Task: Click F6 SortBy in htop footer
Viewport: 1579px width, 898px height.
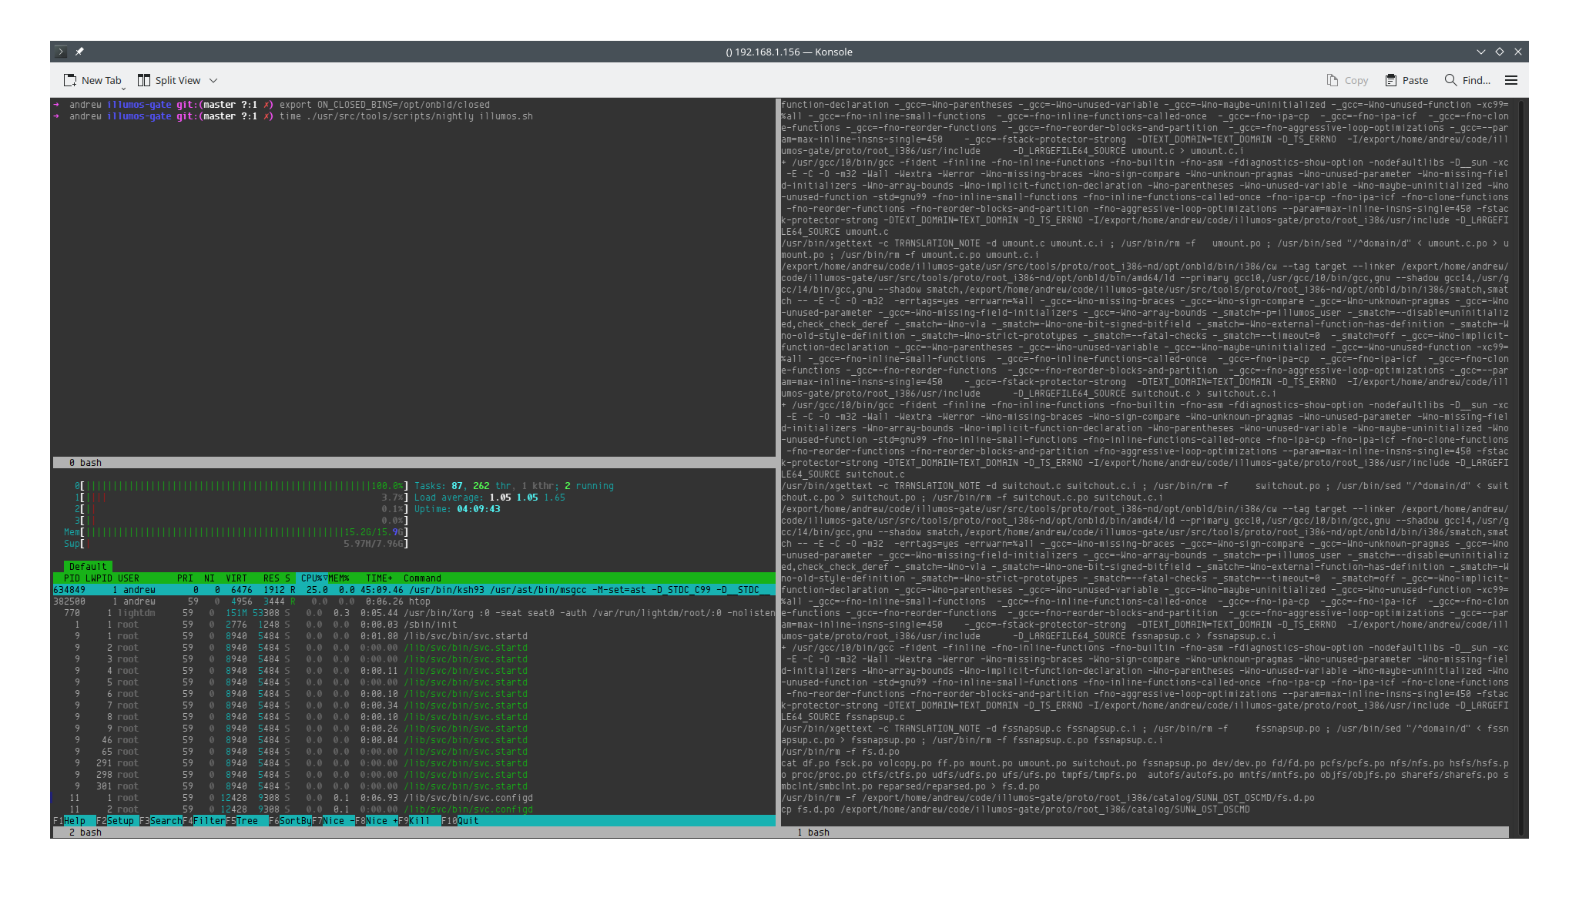Action: 290,821
